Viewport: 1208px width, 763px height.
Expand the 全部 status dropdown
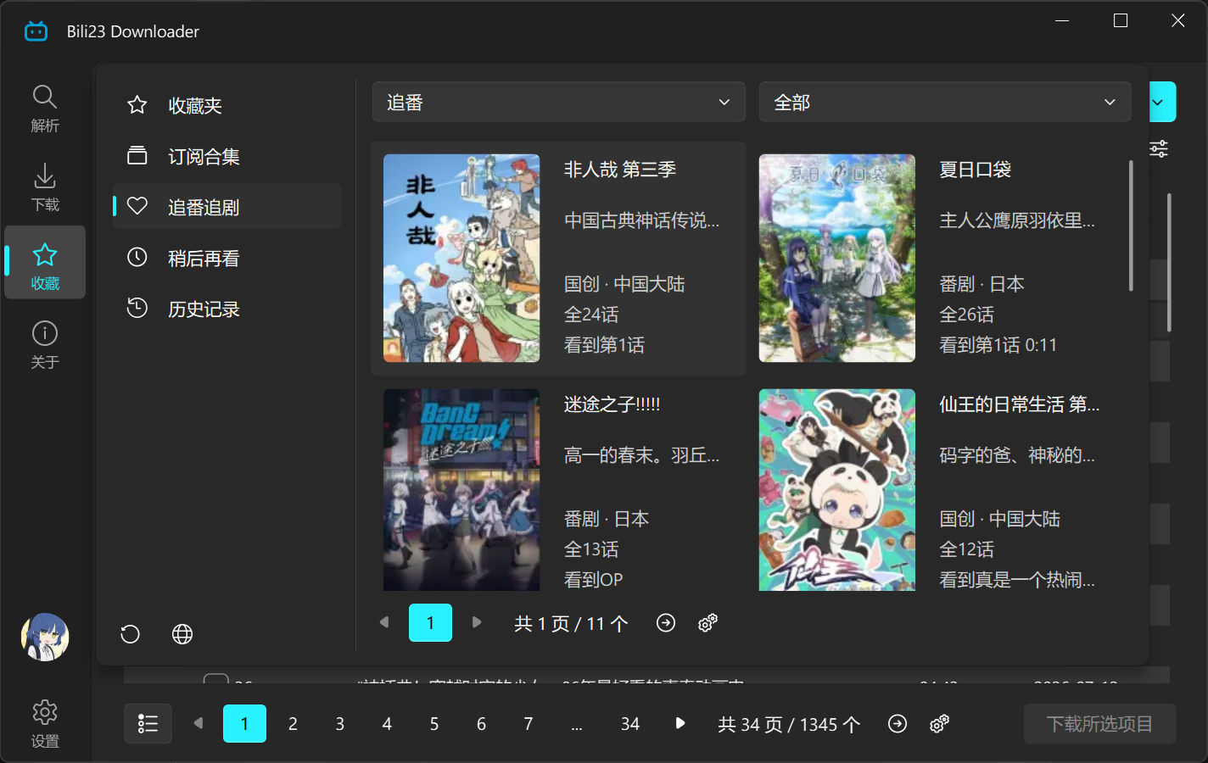point(945,102)
